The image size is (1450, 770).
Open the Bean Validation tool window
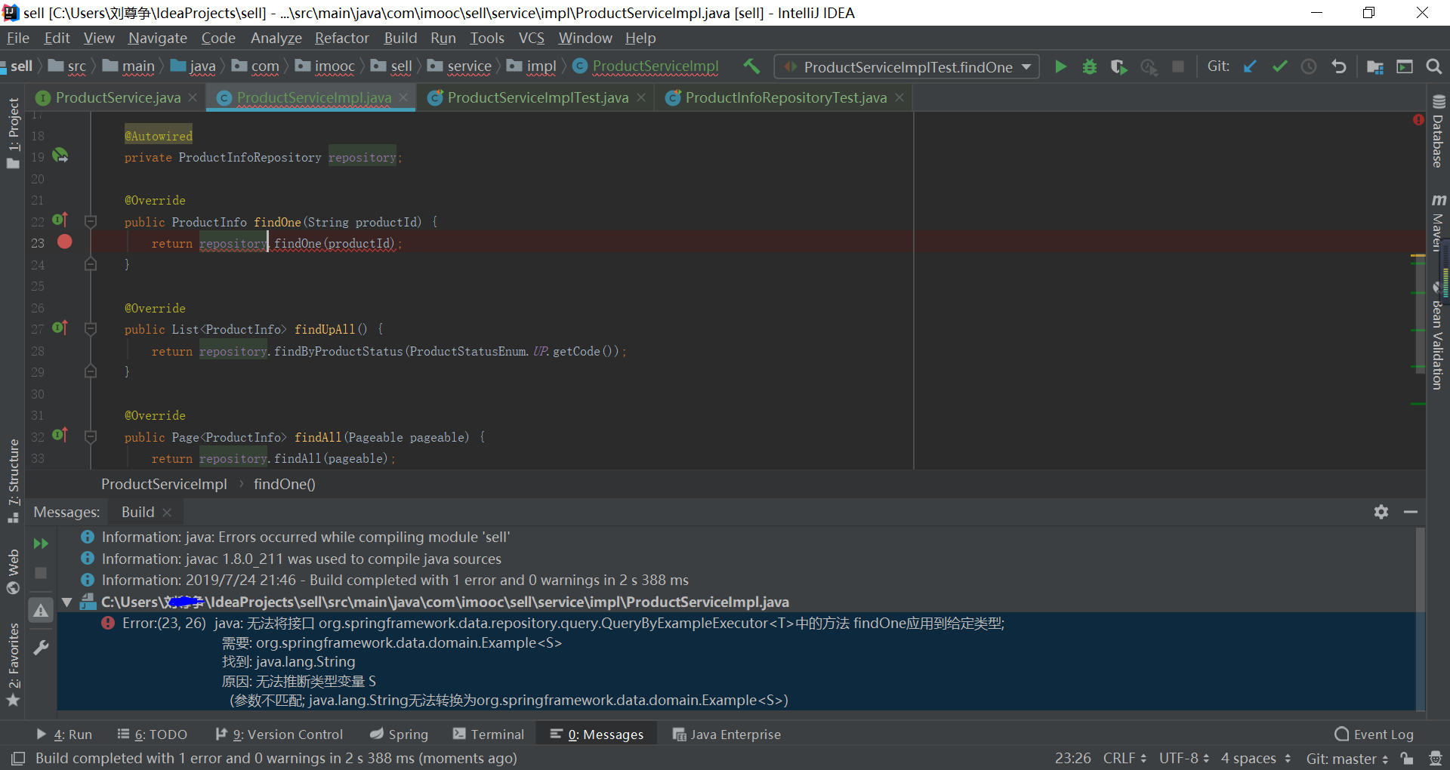pos(1438,337)
